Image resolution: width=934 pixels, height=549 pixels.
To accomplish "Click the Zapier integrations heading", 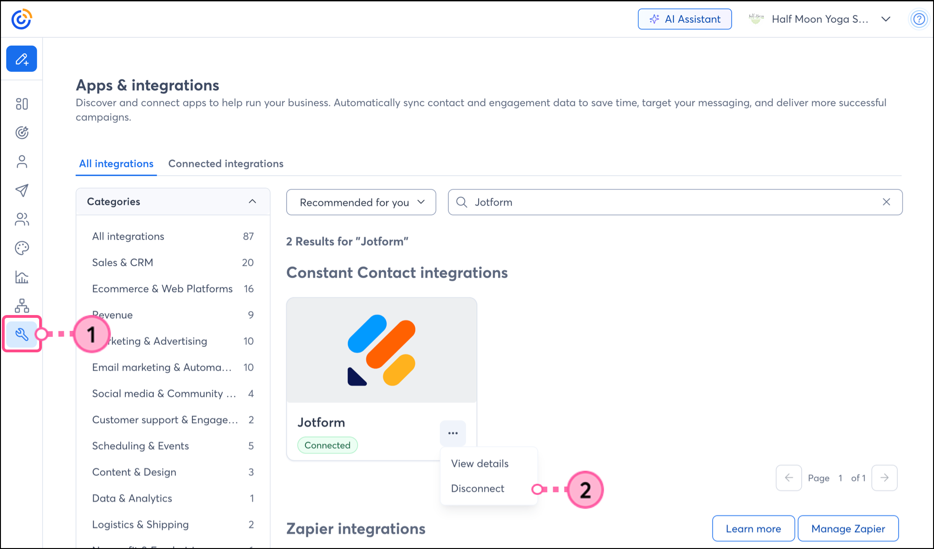I will [356, 528].
